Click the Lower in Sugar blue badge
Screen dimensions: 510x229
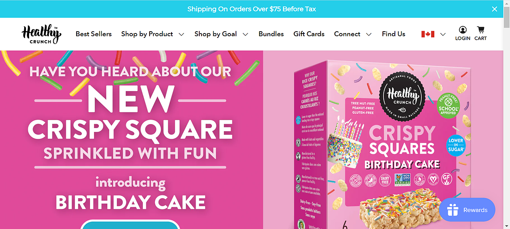coord(456,145)
